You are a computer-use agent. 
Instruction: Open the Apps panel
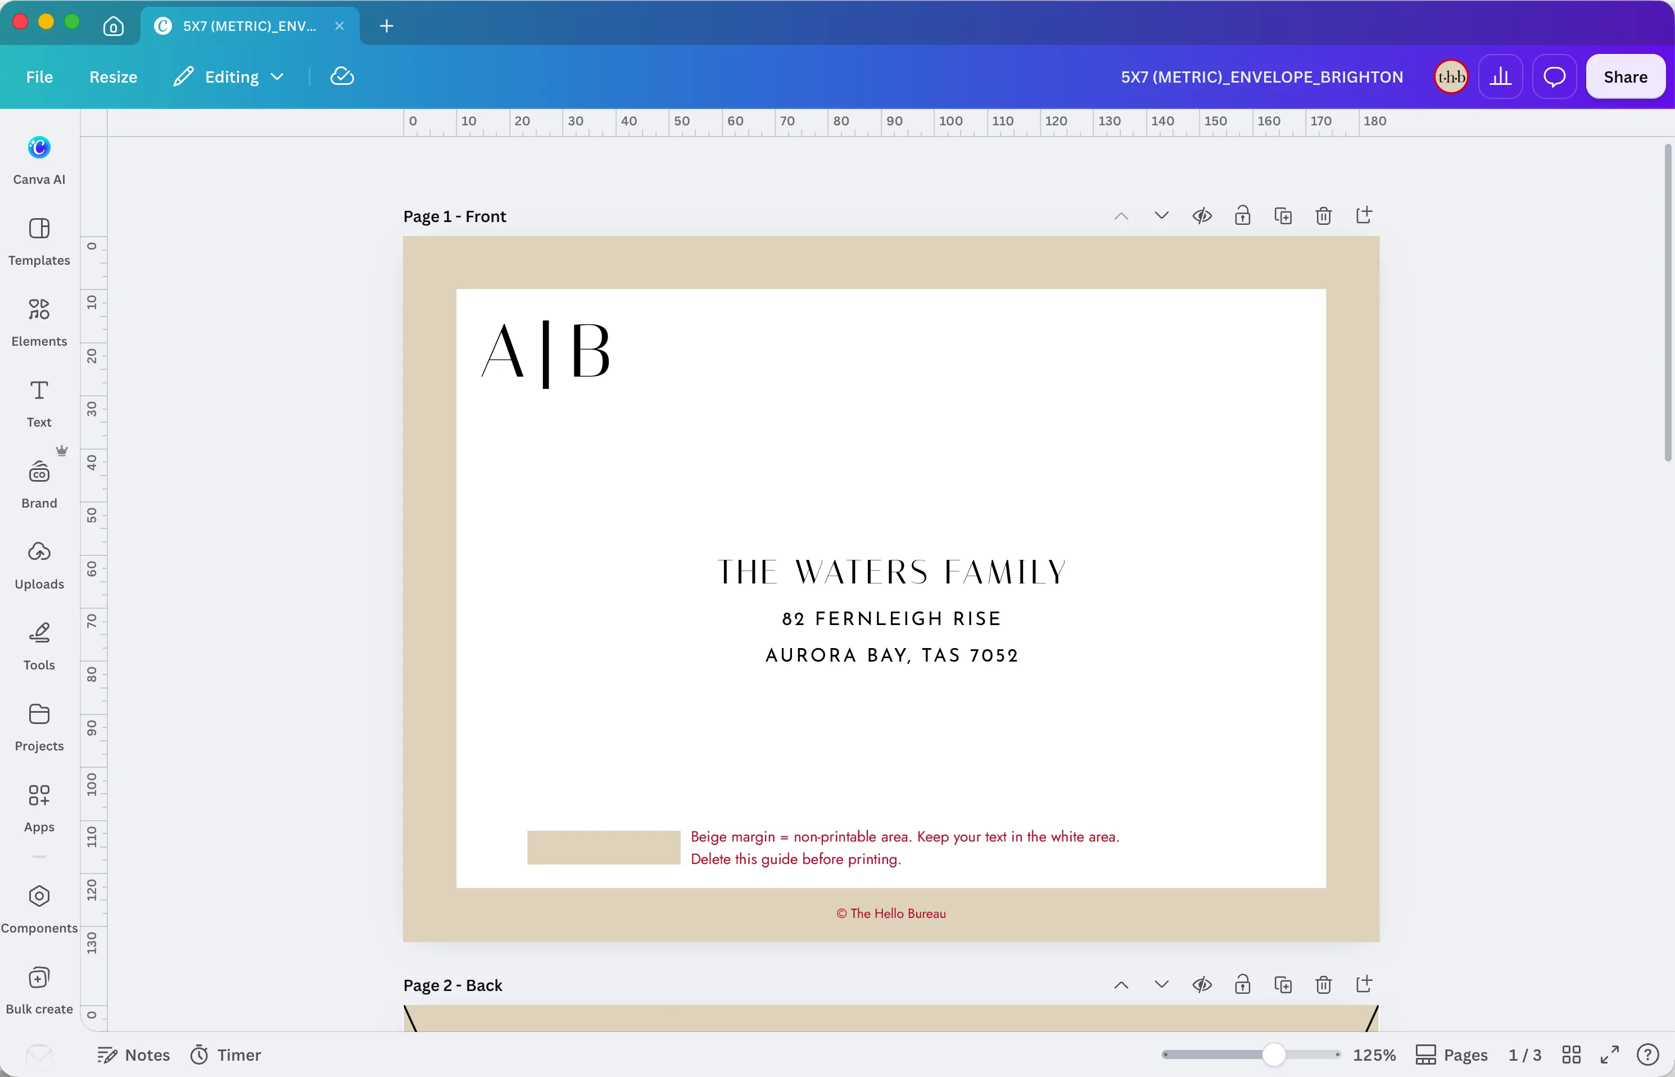[39, 808]
